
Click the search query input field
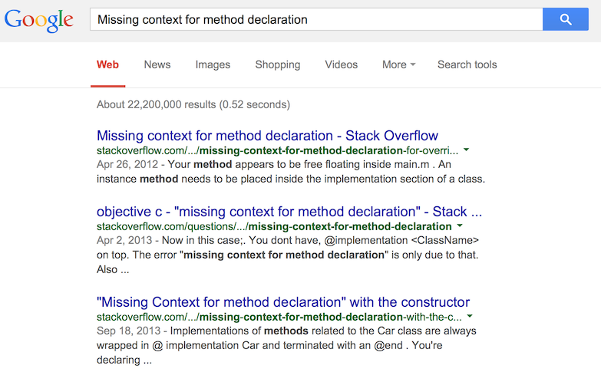(x=315, y=19)
